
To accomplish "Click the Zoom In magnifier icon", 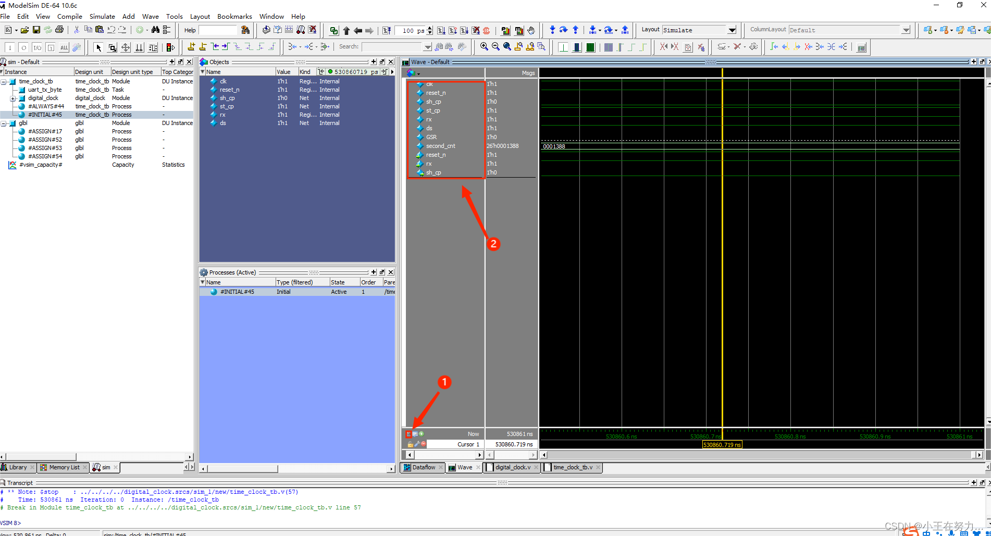I will pyautogui.click(x=484, y=47).
